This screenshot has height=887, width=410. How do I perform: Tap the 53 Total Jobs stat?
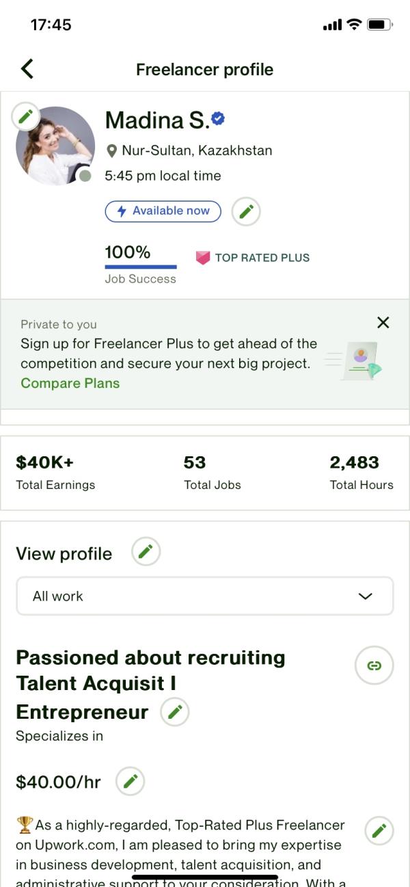coord(213,473)
